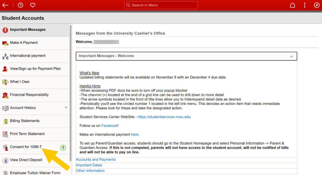
Task: Expand the Account History submenu chevron
Action: [66, 107]
